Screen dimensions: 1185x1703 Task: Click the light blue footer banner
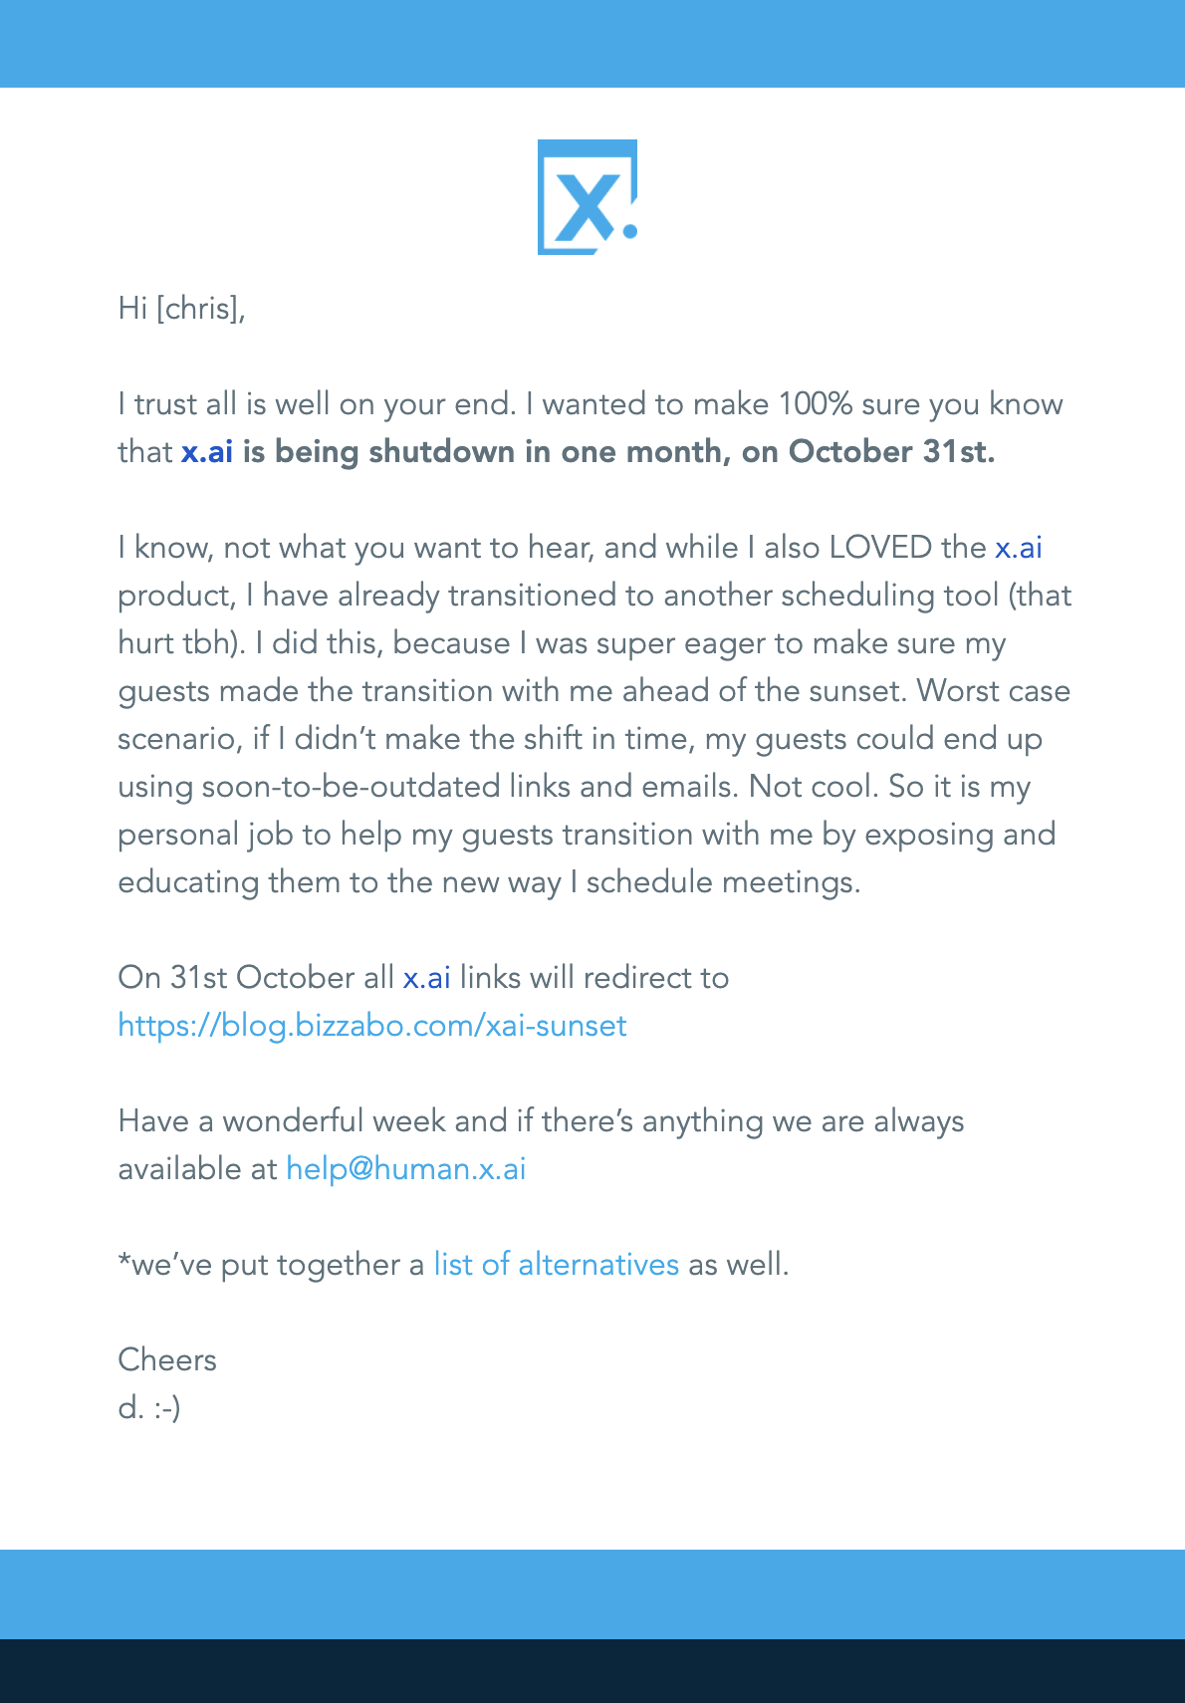(592, 1593)
